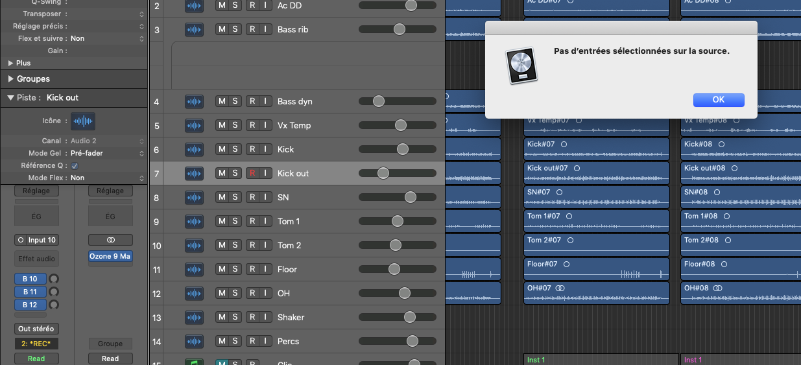
Task: Click the B 12 send level knob
Action: [x=54, y=305]
